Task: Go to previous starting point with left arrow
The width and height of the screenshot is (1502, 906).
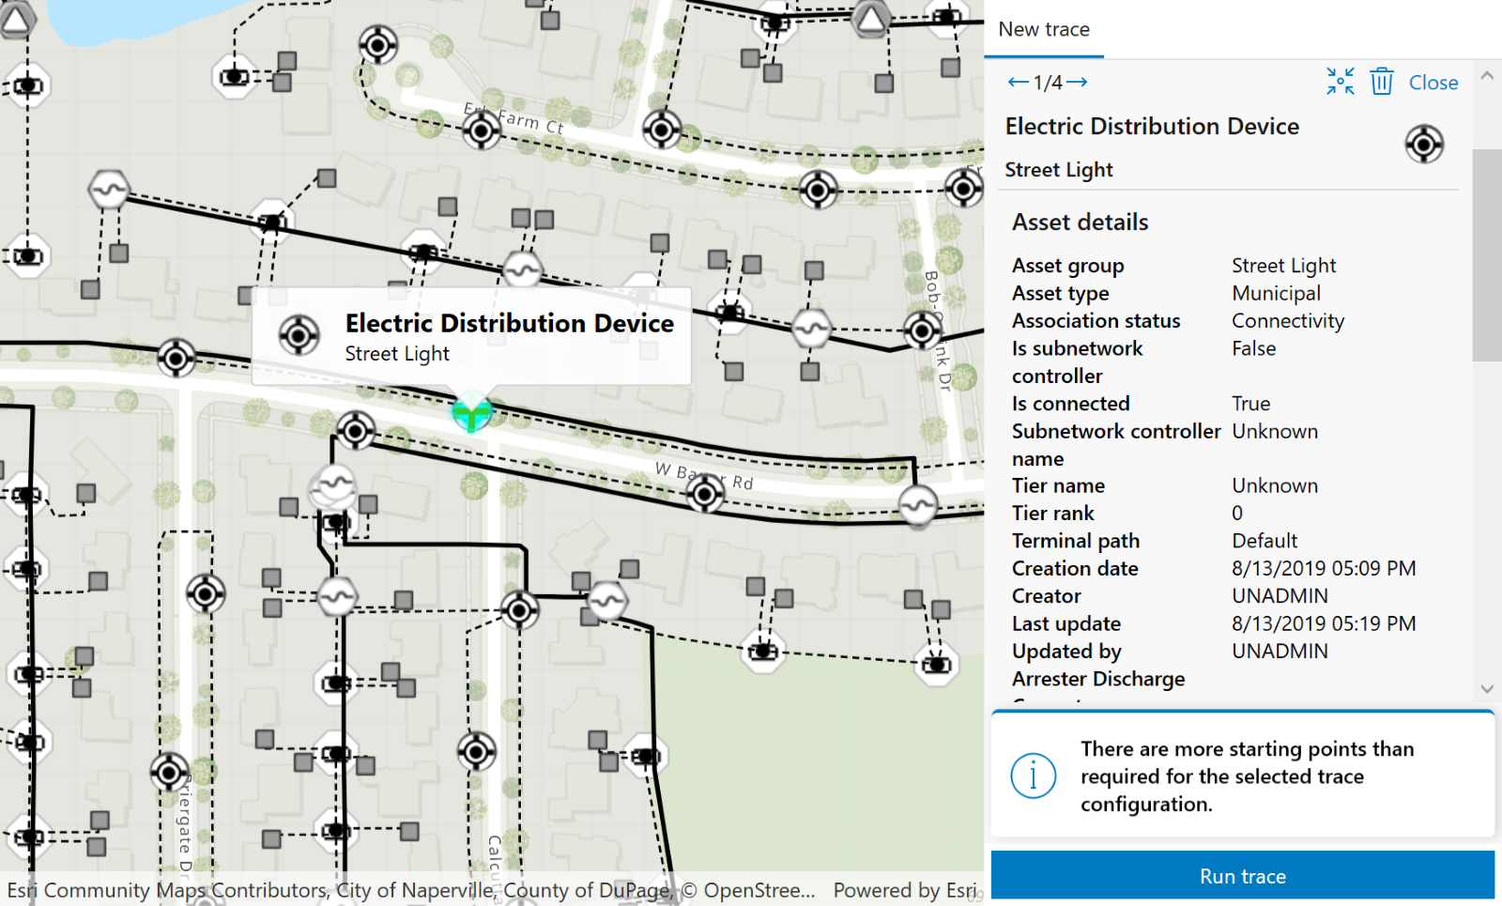Action: coord(1017,82)
